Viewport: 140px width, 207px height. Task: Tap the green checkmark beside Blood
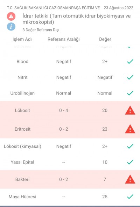pos(130,62)
